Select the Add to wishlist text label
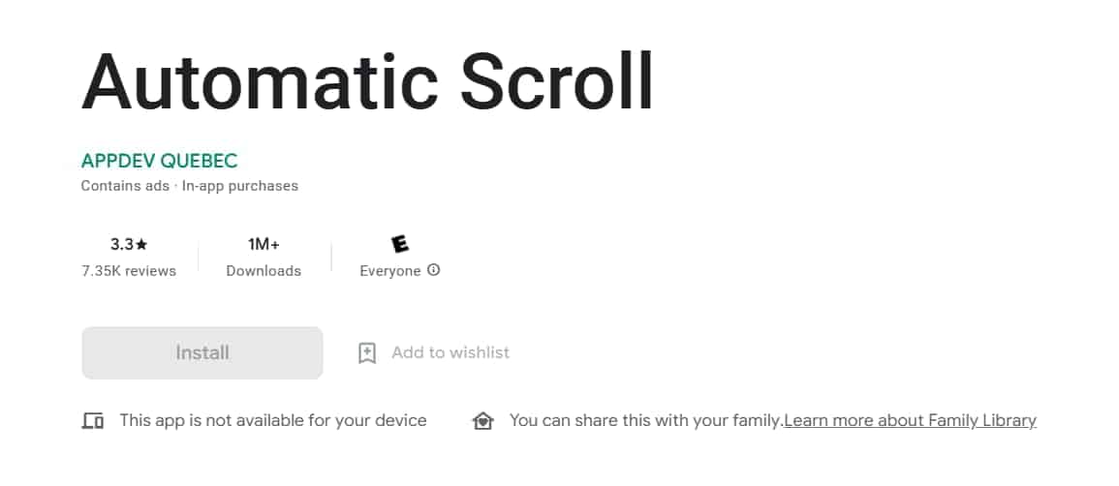 coord(451,352)
